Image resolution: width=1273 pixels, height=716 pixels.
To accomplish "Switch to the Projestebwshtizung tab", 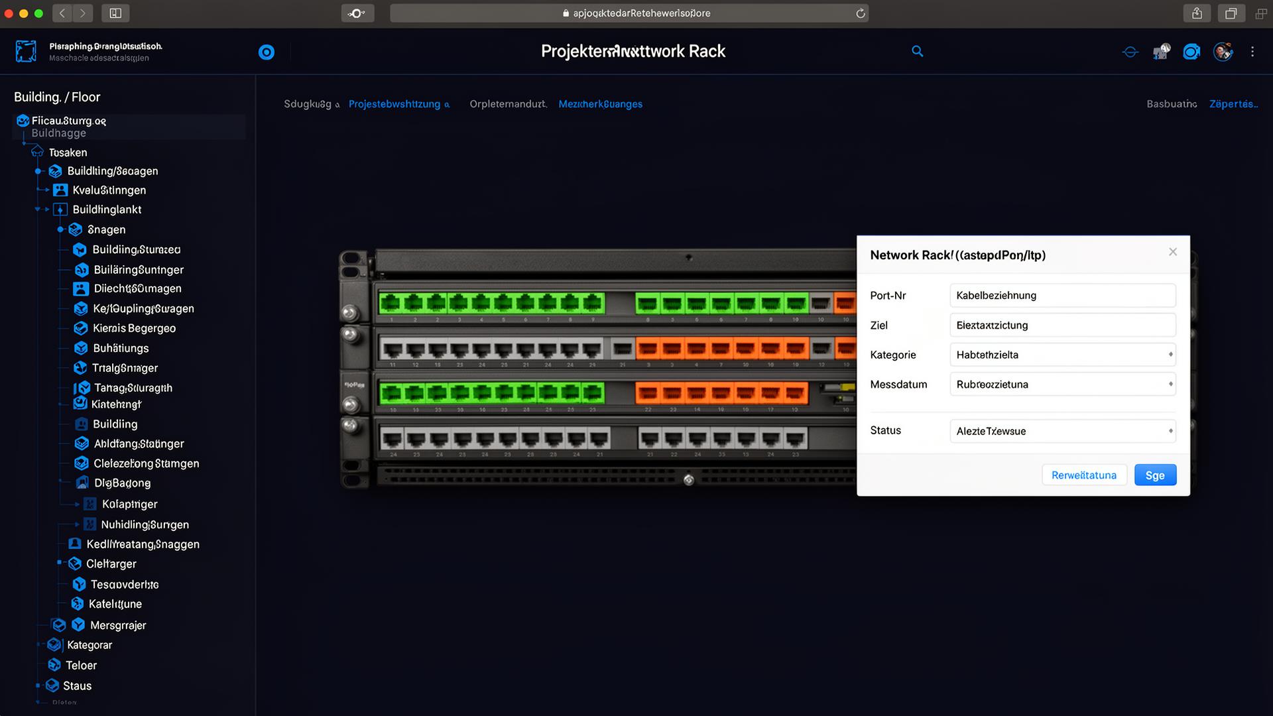I will [394, 104].
